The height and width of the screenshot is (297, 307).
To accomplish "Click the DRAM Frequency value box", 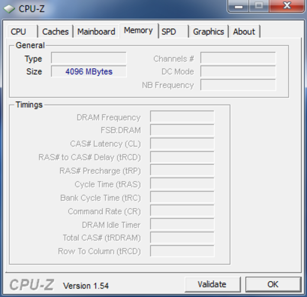I will point(182,116).
